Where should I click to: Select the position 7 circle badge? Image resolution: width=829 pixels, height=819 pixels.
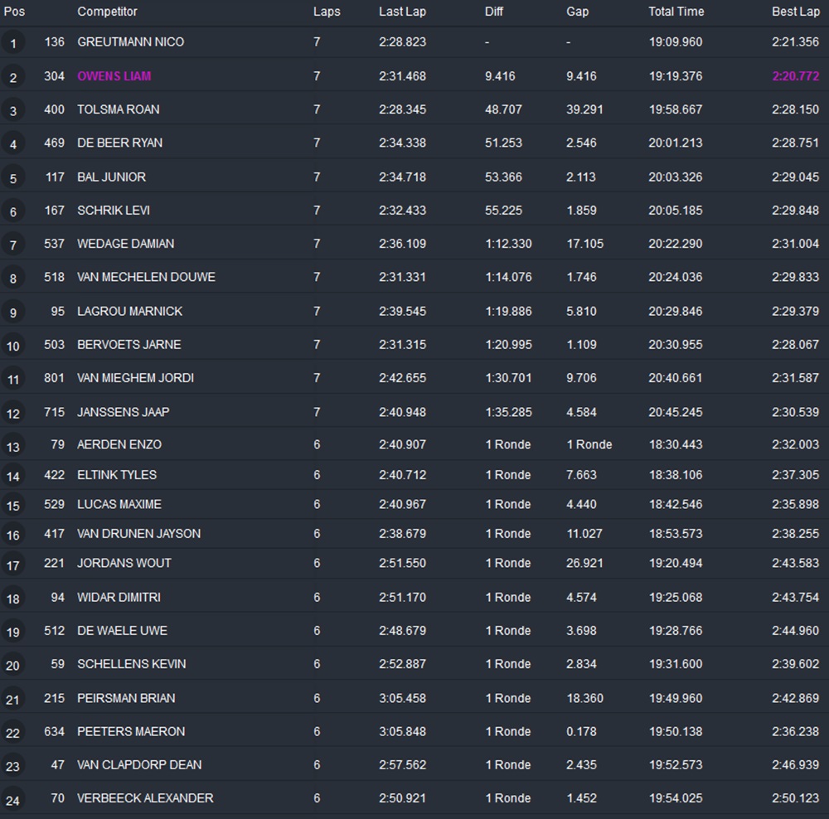(12, 245)
